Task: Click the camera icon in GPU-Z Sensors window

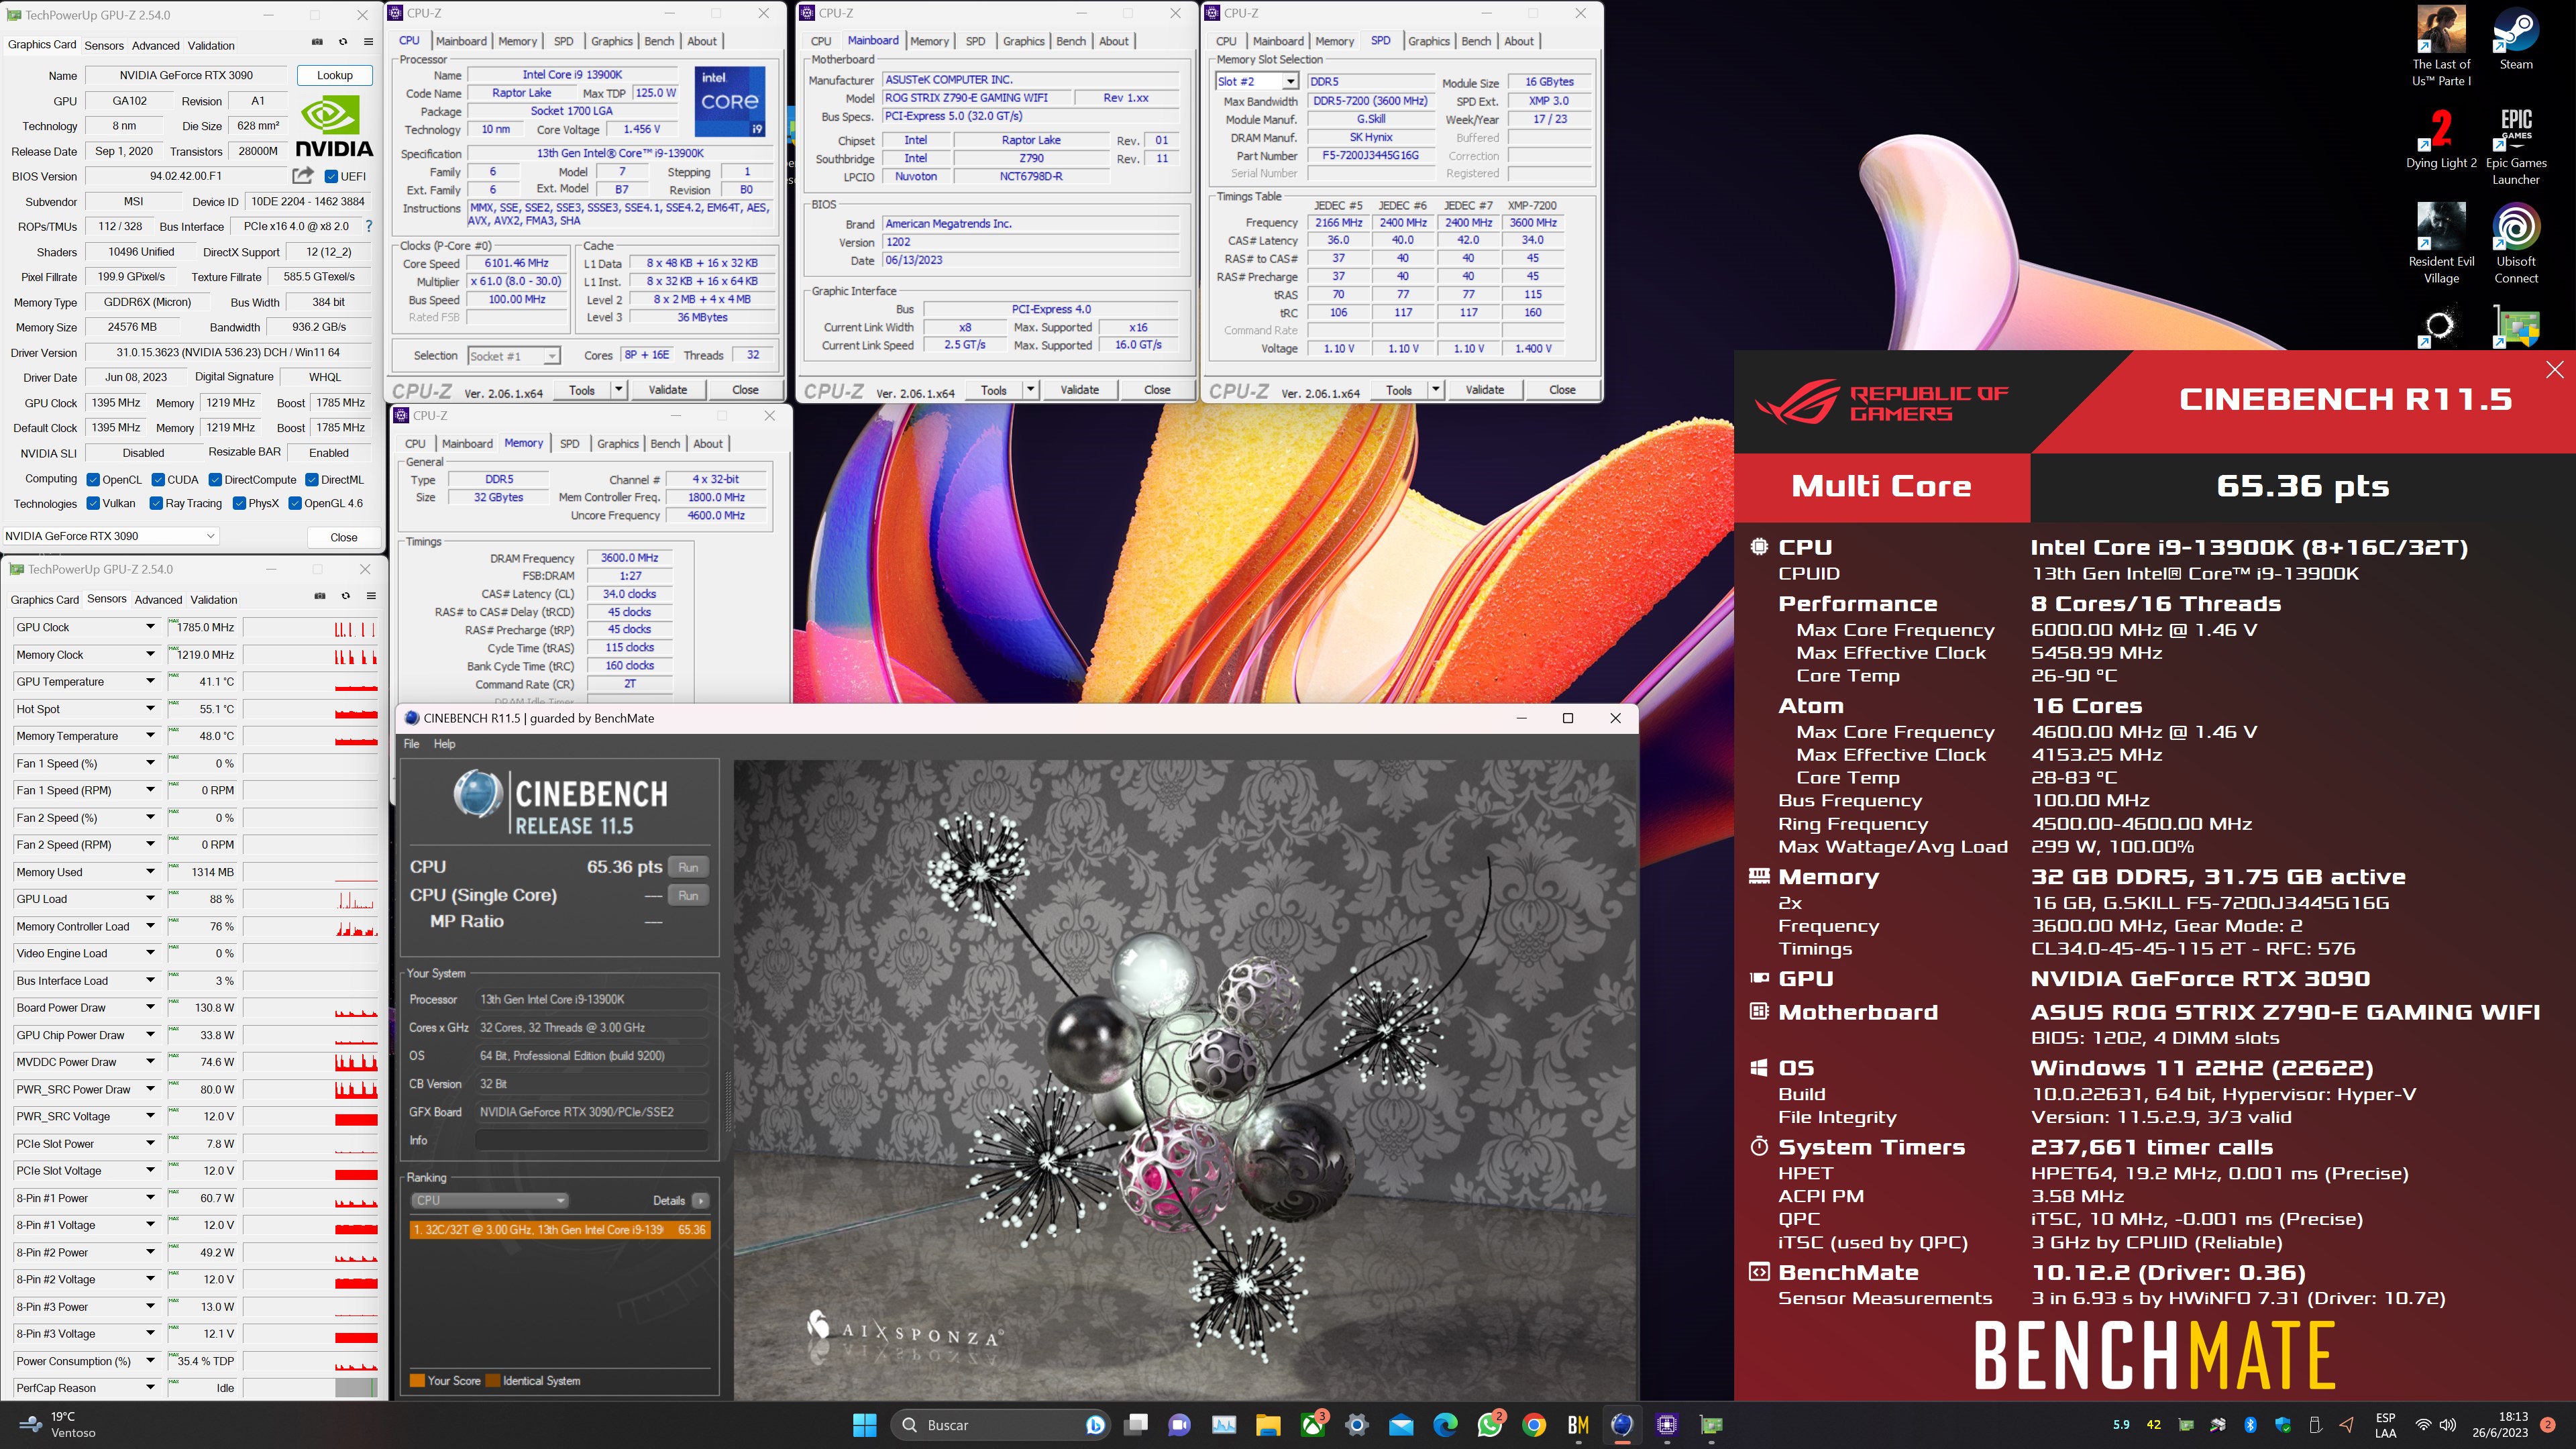Action: tap(320, 596)
